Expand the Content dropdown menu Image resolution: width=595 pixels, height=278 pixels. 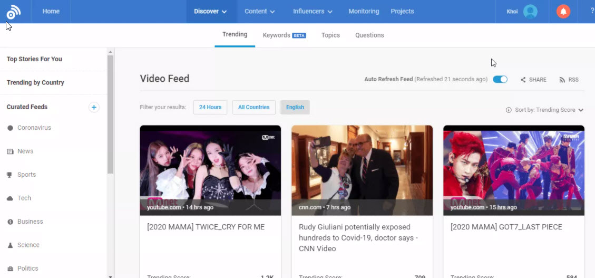[x=259, y=12]
